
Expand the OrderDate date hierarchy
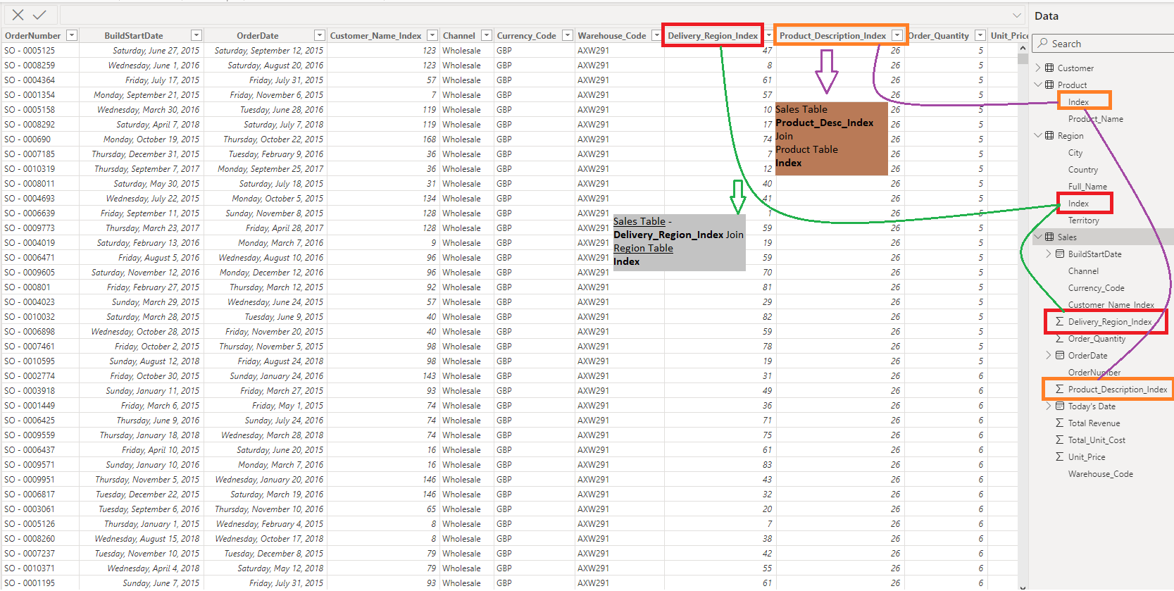(x=1049, y=356)
